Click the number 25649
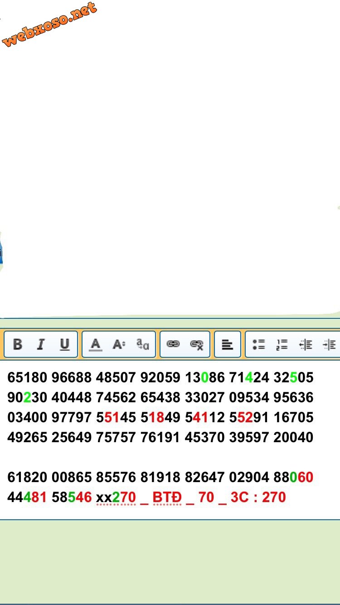Screen dimensions: 340x605 (x=72, y=437)
